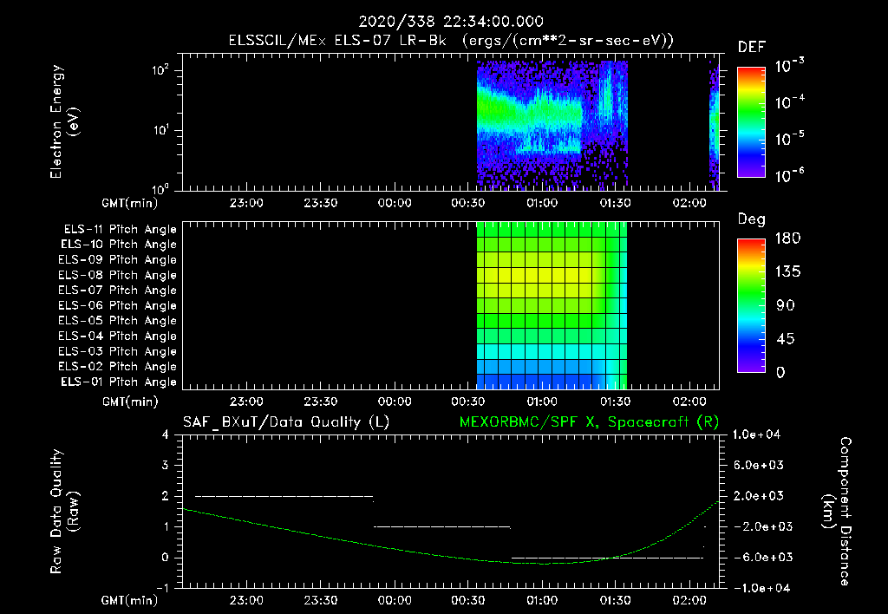The image size is (888, 614).
Task: Click the top panel GMT(min) axis label
Action: pyautogui.click(x=130, y=203)
